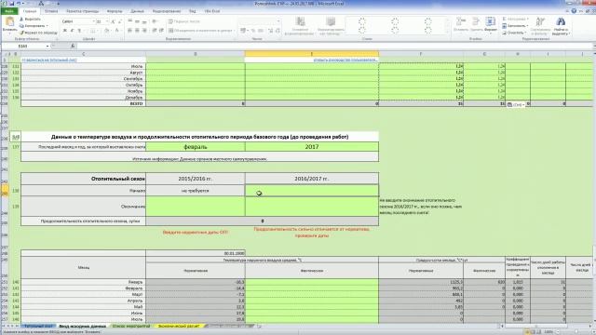The width and height of the screenshot is (596, 335).
Task: Click the formula bar input area
Action: click(x=334, y=46)
